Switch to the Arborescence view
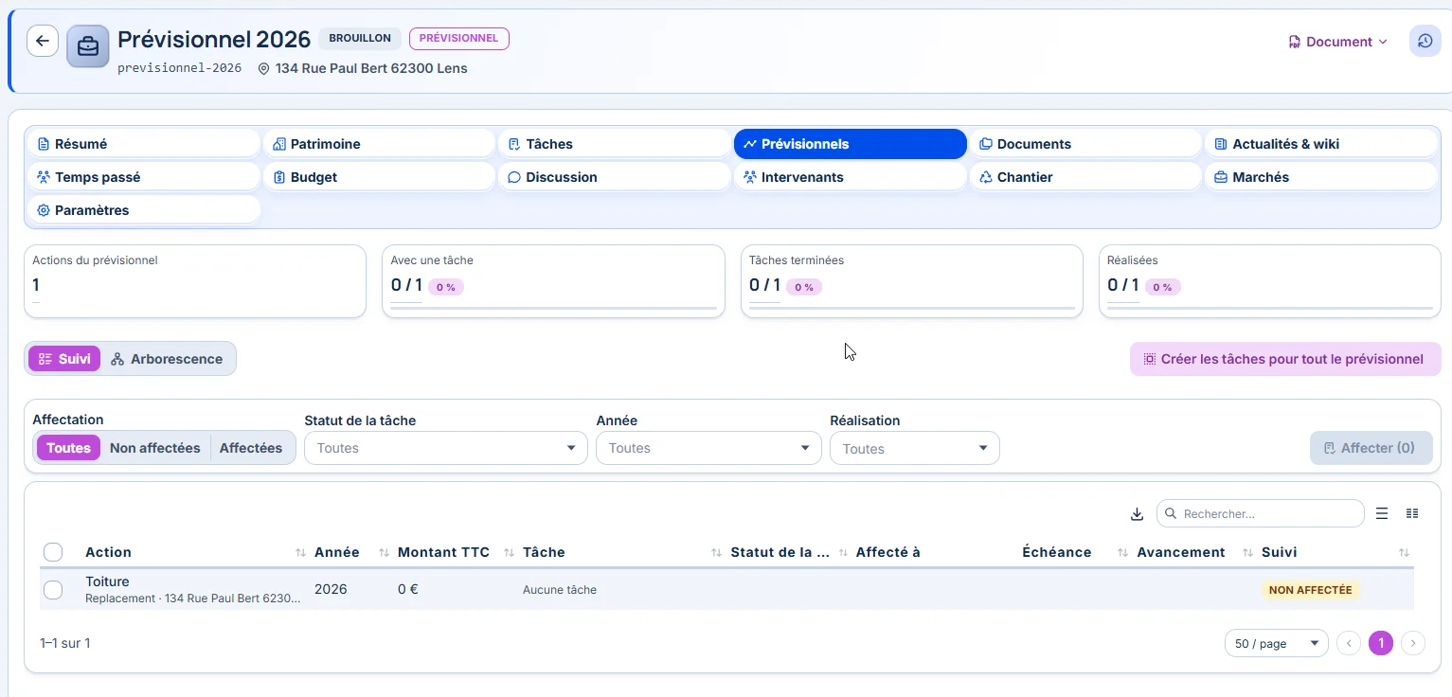The height and width of the screenshot is (697, 1452). click(167, 359)
